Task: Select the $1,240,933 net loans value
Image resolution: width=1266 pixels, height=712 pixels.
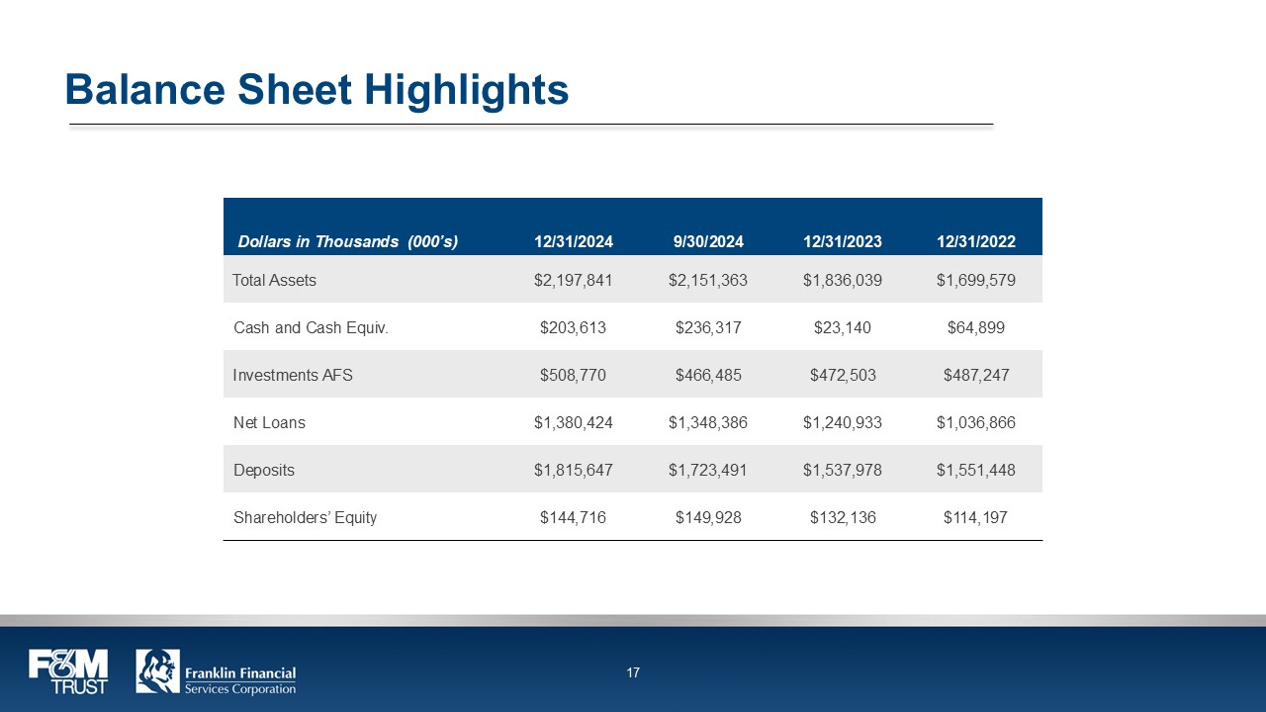Action: pos(843,422)
